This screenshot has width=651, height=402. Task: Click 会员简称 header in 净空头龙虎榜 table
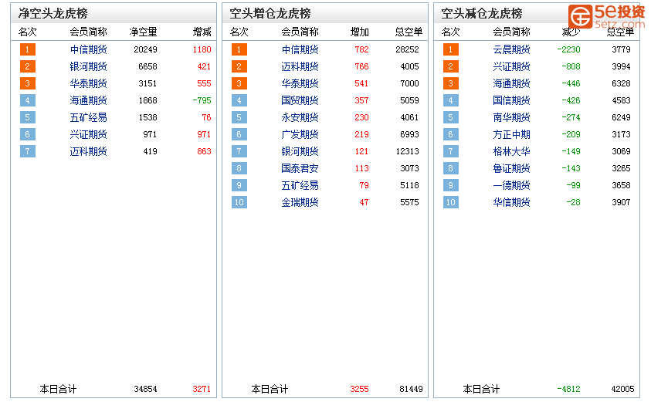coord(89,32)
